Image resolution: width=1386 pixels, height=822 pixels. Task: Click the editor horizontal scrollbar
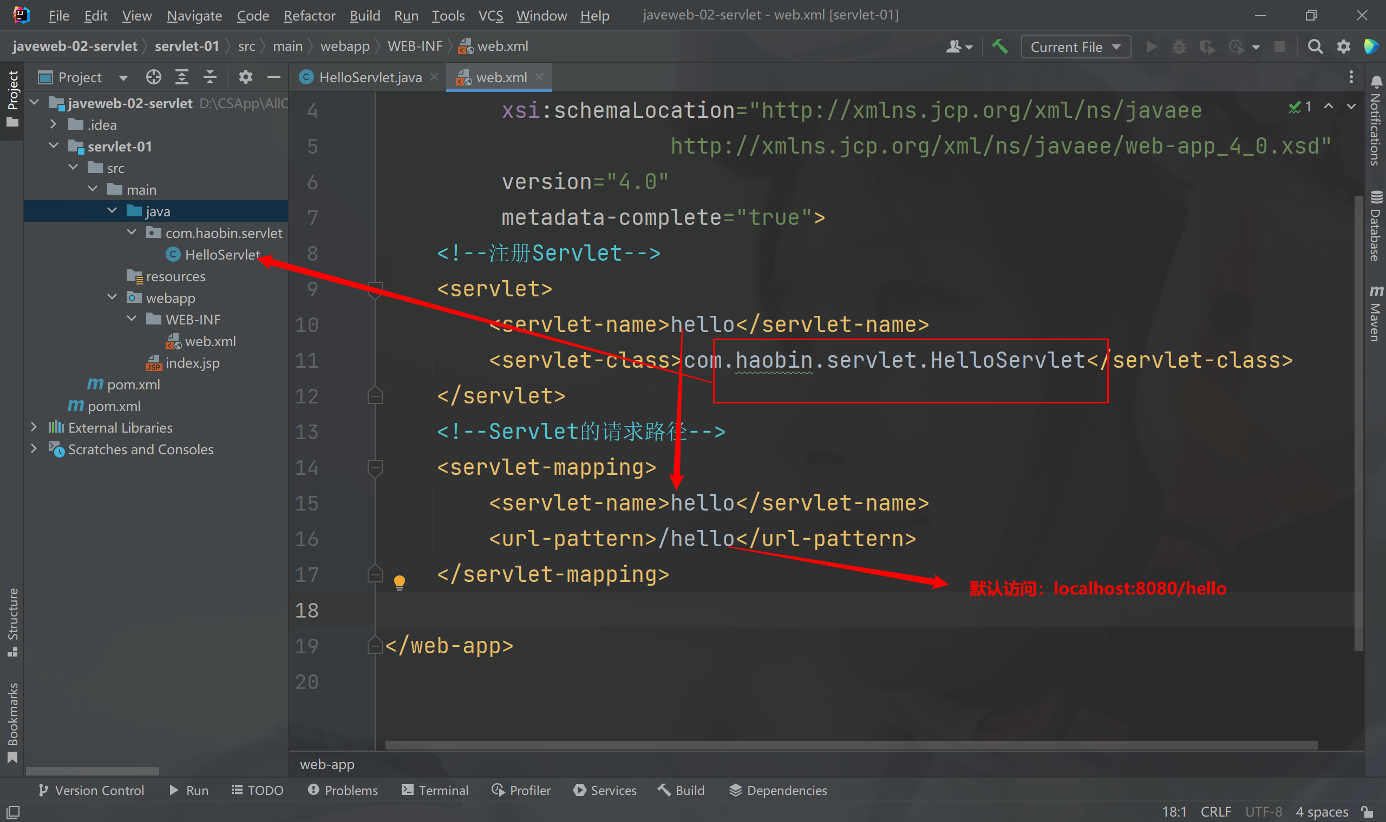(851, 745)
